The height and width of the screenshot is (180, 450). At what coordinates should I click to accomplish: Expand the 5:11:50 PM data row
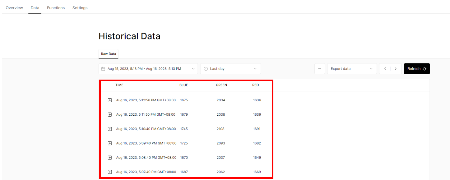[x=110, y=114]
